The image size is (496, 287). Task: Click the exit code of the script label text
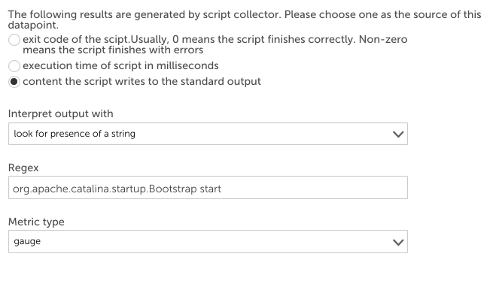[x=215, y=44]
